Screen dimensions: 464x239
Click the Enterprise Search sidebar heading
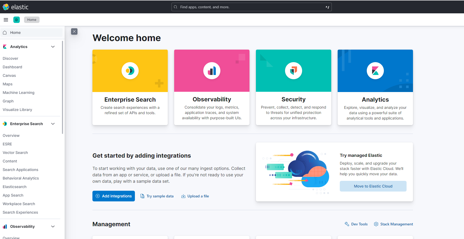[26, 124]
